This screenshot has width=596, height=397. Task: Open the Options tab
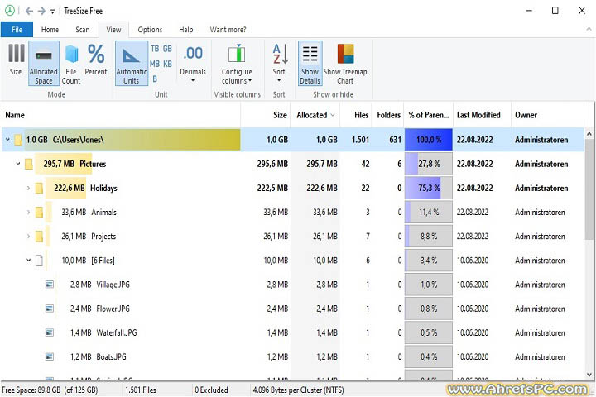pyautogui.click(x=150, y=30)
